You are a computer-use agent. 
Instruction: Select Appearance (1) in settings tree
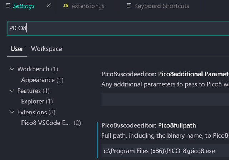point(42,80)
